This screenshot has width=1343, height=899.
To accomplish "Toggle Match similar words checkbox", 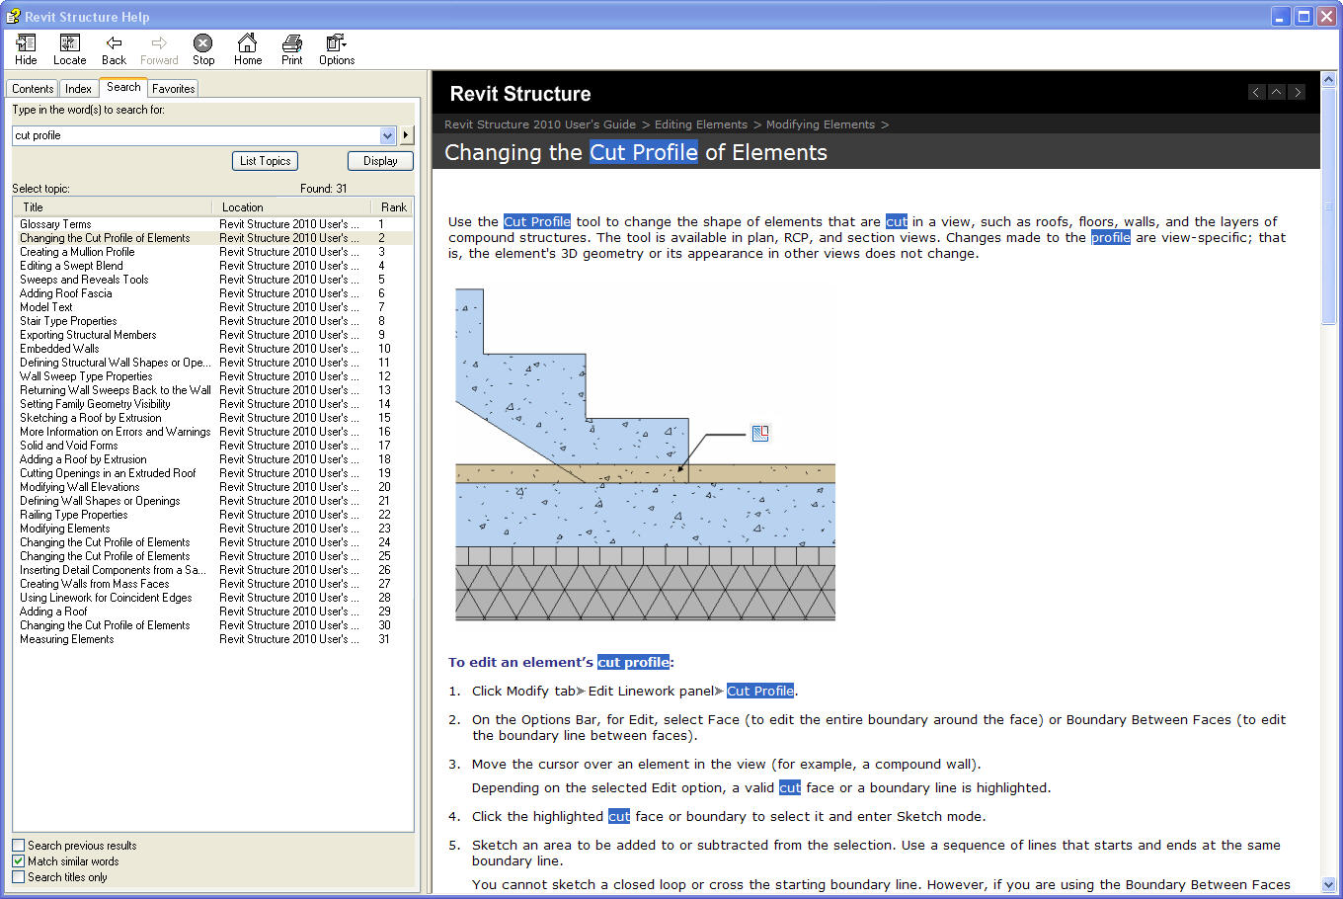I will (18, 860).
